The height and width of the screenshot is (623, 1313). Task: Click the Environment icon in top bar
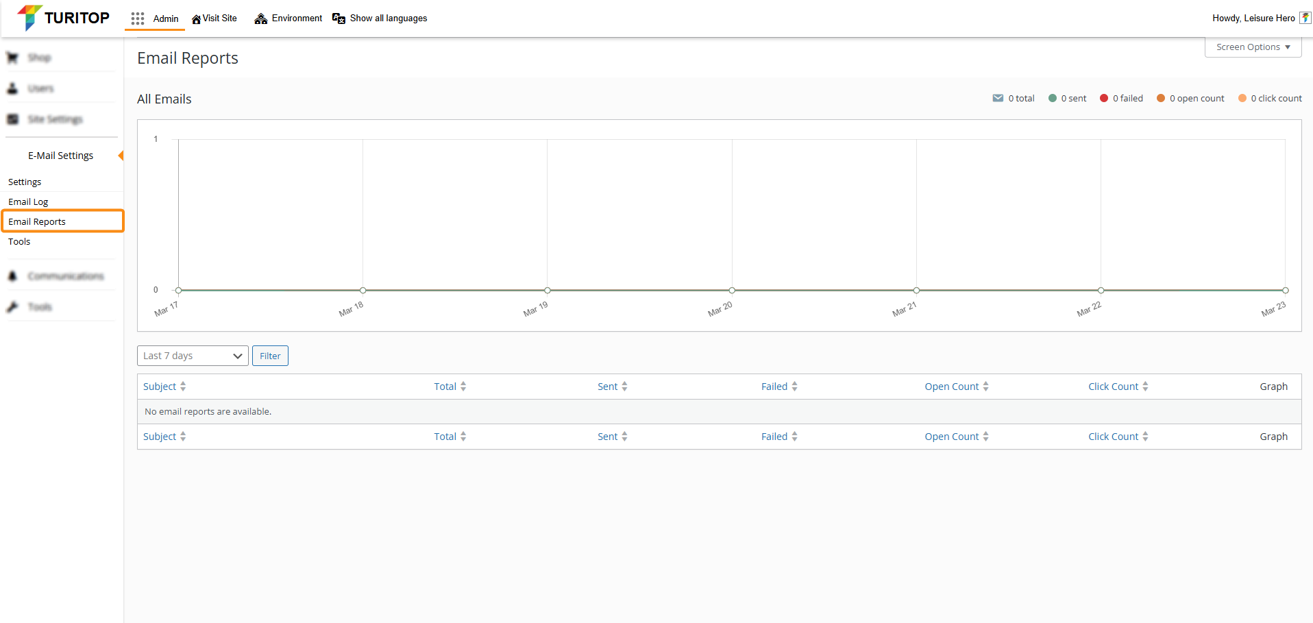coord(260,19)
